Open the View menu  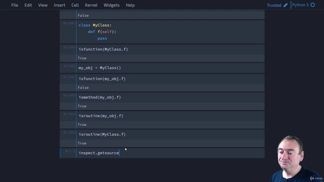[x=43, y=5]
